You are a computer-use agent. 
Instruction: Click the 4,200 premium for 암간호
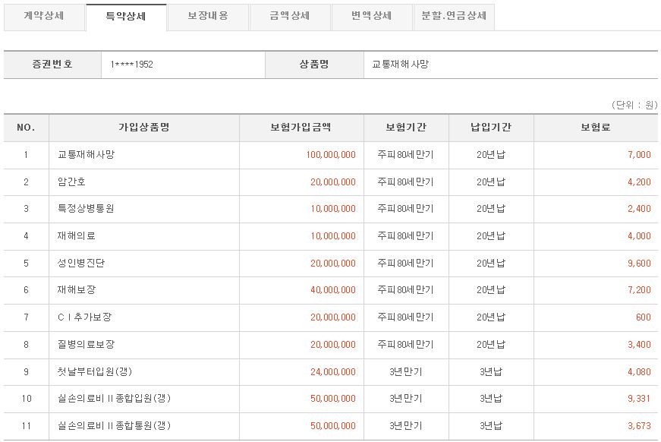click(640, 182)
